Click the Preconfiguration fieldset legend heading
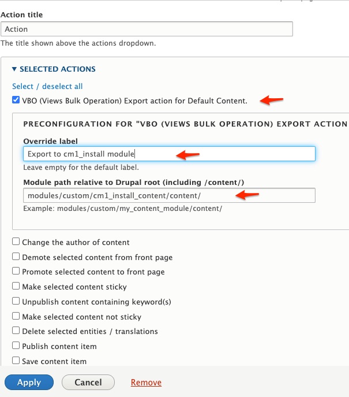Viewport: 349px width, 397px height. (x=185, y=124)
